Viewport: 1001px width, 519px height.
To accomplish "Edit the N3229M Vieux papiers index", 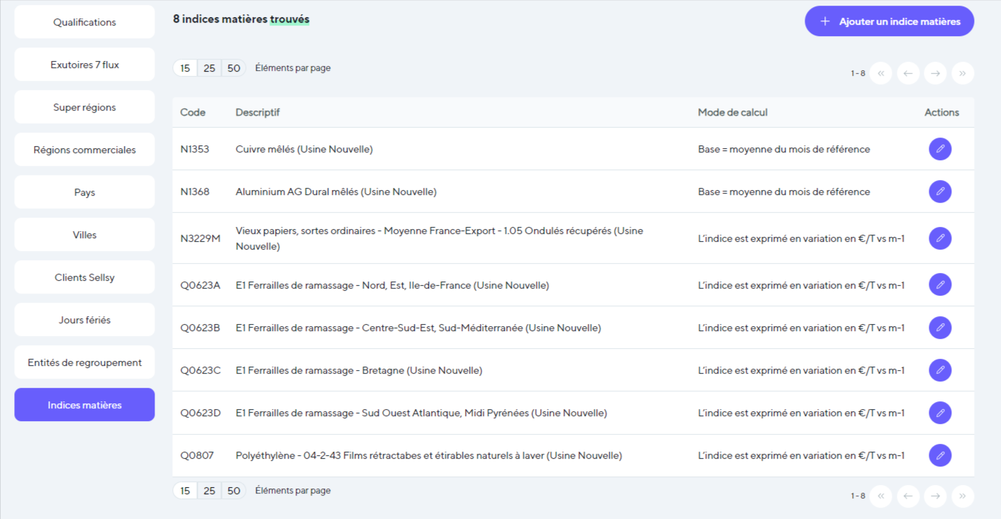I will (x=939, y=238).
